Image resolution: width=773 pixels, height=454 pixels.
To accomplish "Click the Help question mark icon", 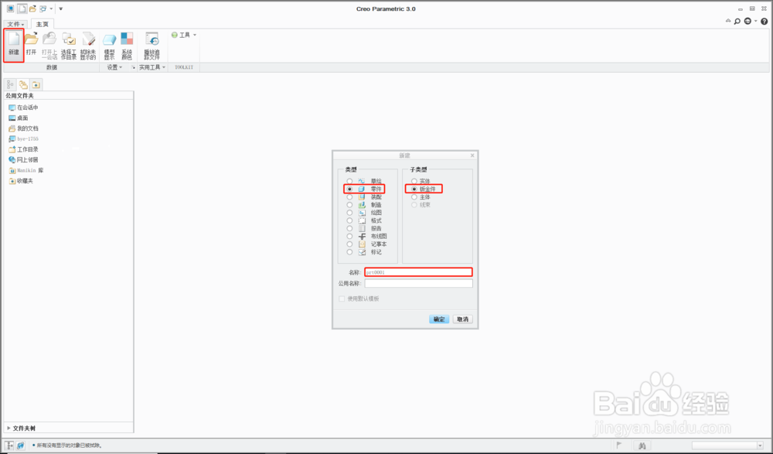I will tap(764, 21).
